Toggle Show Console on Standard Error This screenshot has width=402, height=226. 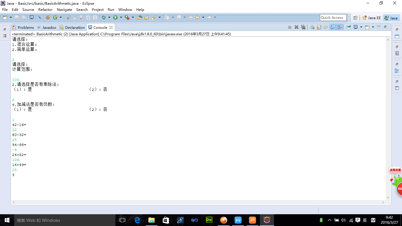click(x=340, y=27)
